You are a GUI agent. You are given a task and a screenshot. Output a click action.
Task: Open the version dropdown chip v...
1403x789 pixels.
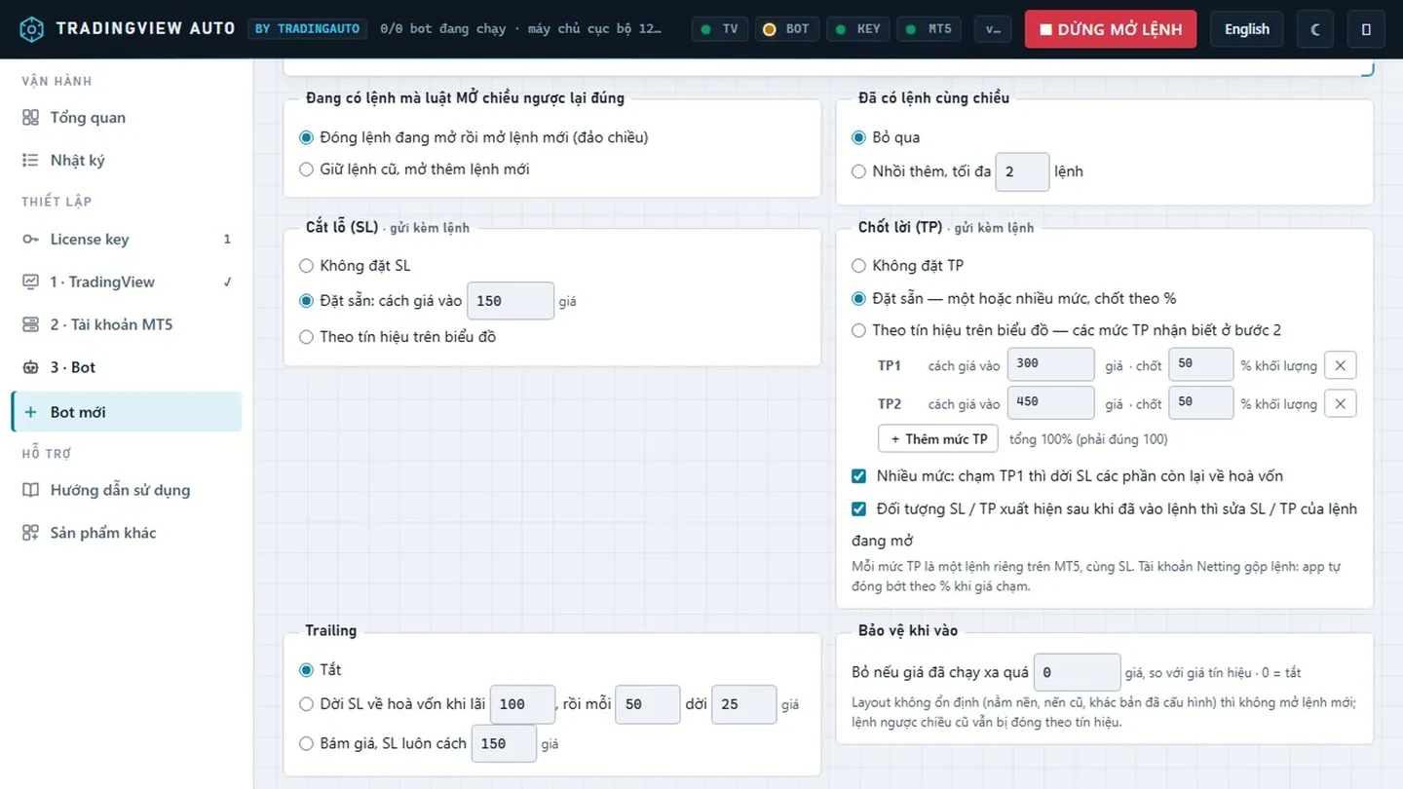(x=992, y=29)
